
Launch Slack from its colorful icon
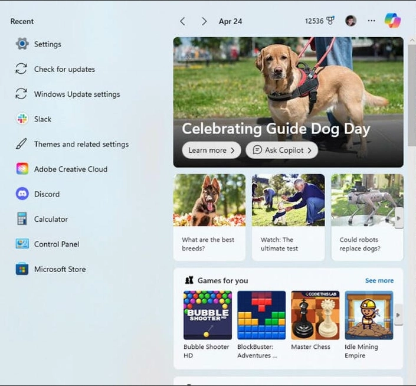[x=22, y=119]
